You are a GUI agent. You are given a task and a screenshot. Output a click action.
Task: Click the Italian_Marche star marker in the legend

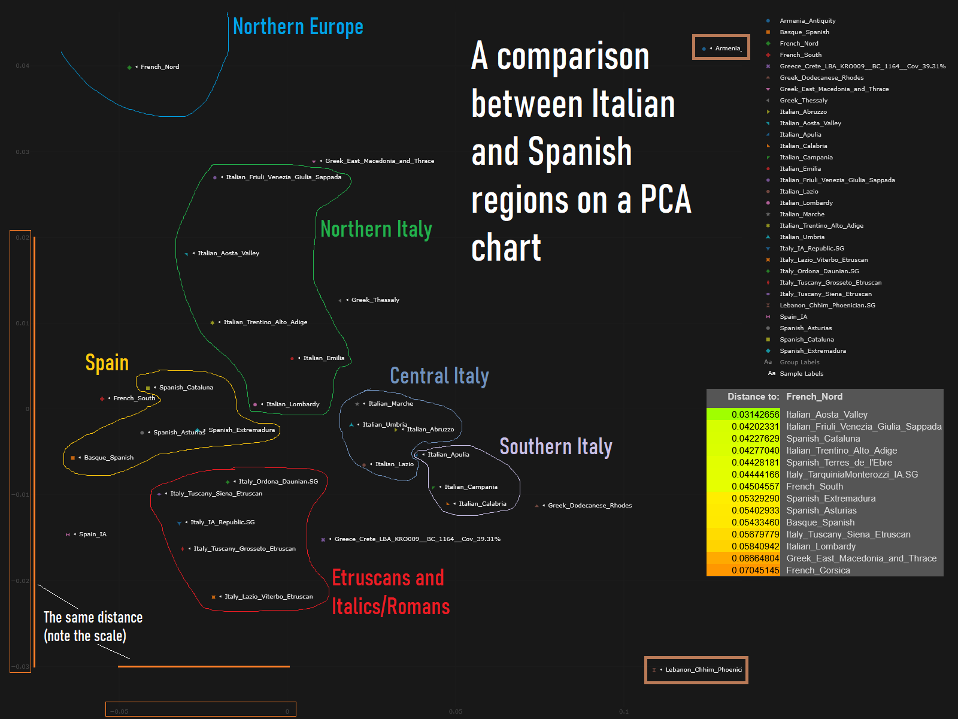pos(768,215)
